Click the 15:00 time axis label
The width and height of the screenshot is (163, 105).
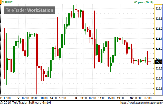[x=111, y=98]
